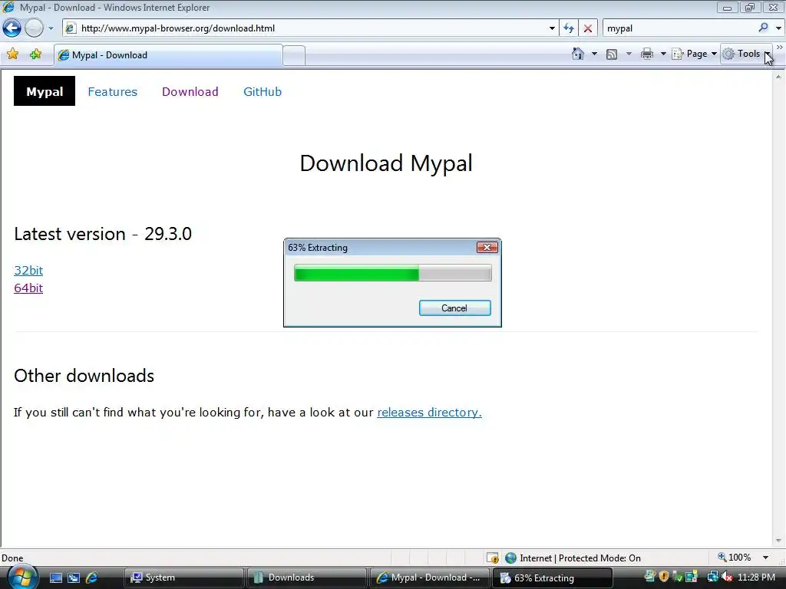Click the status bar popup blocker icon

pos(493,558)
